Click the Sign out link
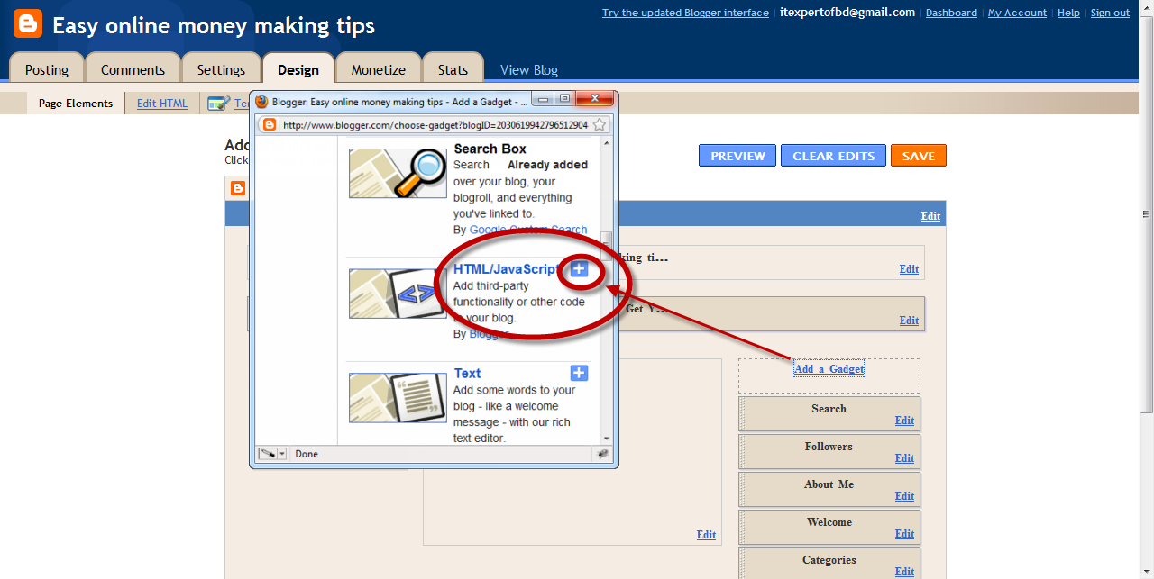Screen dimensions: 1154x579 click(x=1110, y=13)
